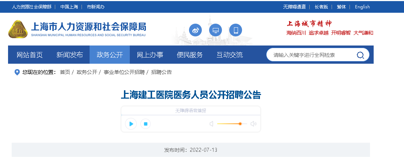
Task: Open the 便民服务 nav item
Action: (190, 55)
